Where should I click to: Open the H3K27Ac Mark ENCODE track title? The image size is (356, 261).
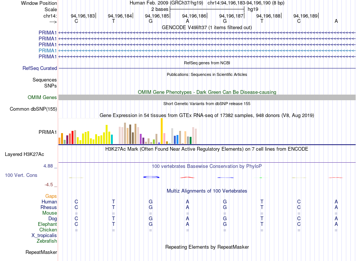pyautogui.click(x=207, y=149)
